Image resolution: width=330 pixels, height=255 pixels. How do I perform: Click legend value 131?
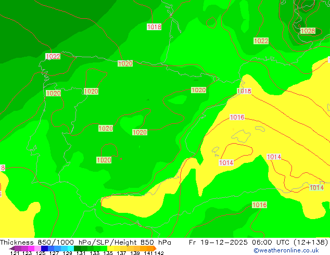[x=81, y=253]
